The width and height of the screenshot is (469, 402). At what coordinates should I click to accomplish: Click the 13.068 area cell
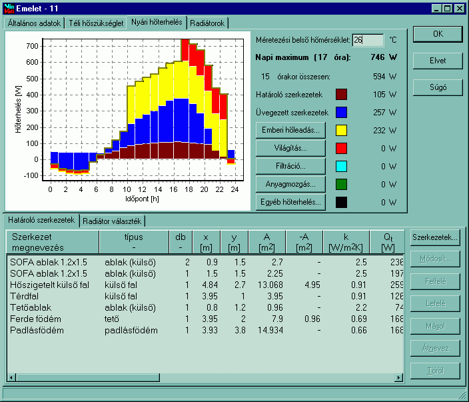(270, 285)
